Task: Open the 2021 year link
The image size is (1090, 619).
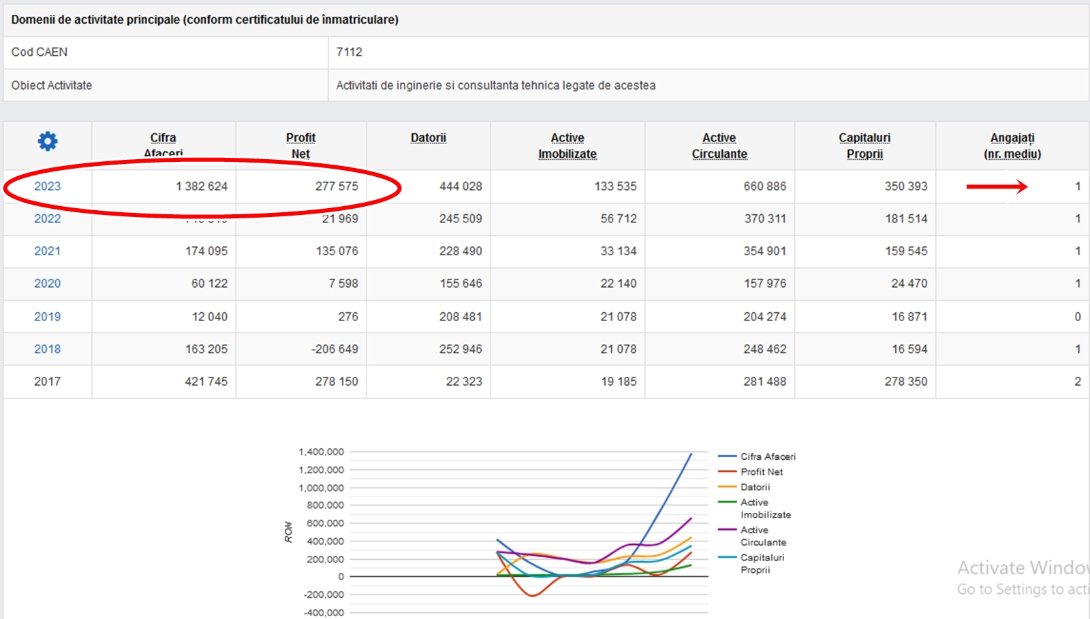Action: click(x=48, y=251)
